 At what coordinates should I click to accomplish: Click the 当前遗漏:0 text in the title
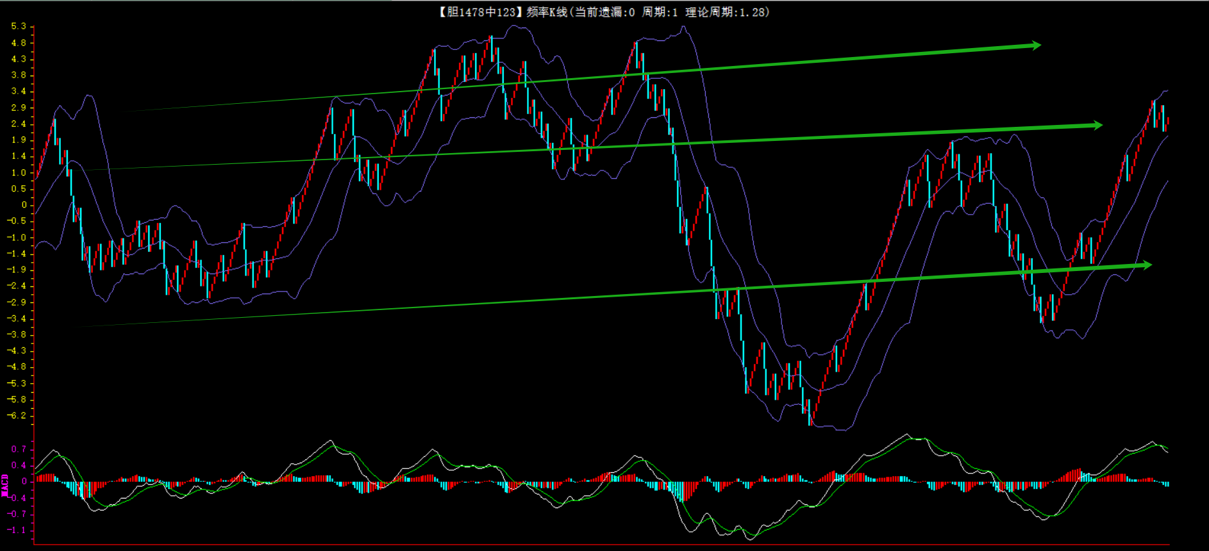(x=604, y=12)
